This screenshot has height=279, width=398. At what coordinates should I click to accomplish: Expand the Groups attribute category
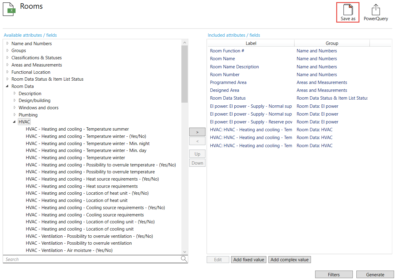pyautogui.click(x=7, y=51)
